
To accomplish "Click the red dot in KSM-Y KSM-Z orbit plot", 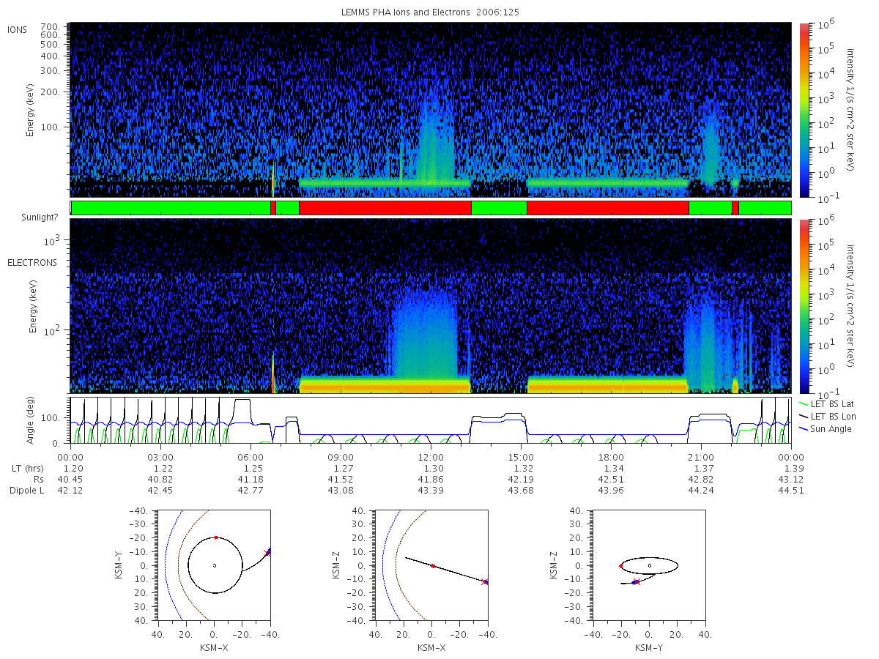I will [621, 566].
